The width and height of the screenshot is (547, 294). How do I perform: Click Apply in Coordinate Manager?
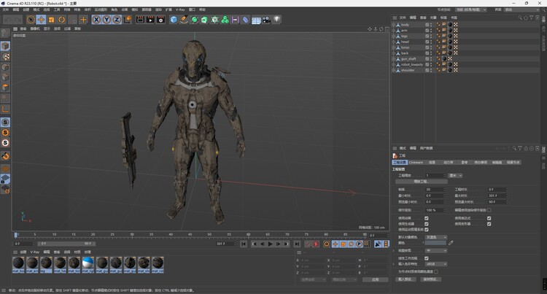[x=375, y=279]
